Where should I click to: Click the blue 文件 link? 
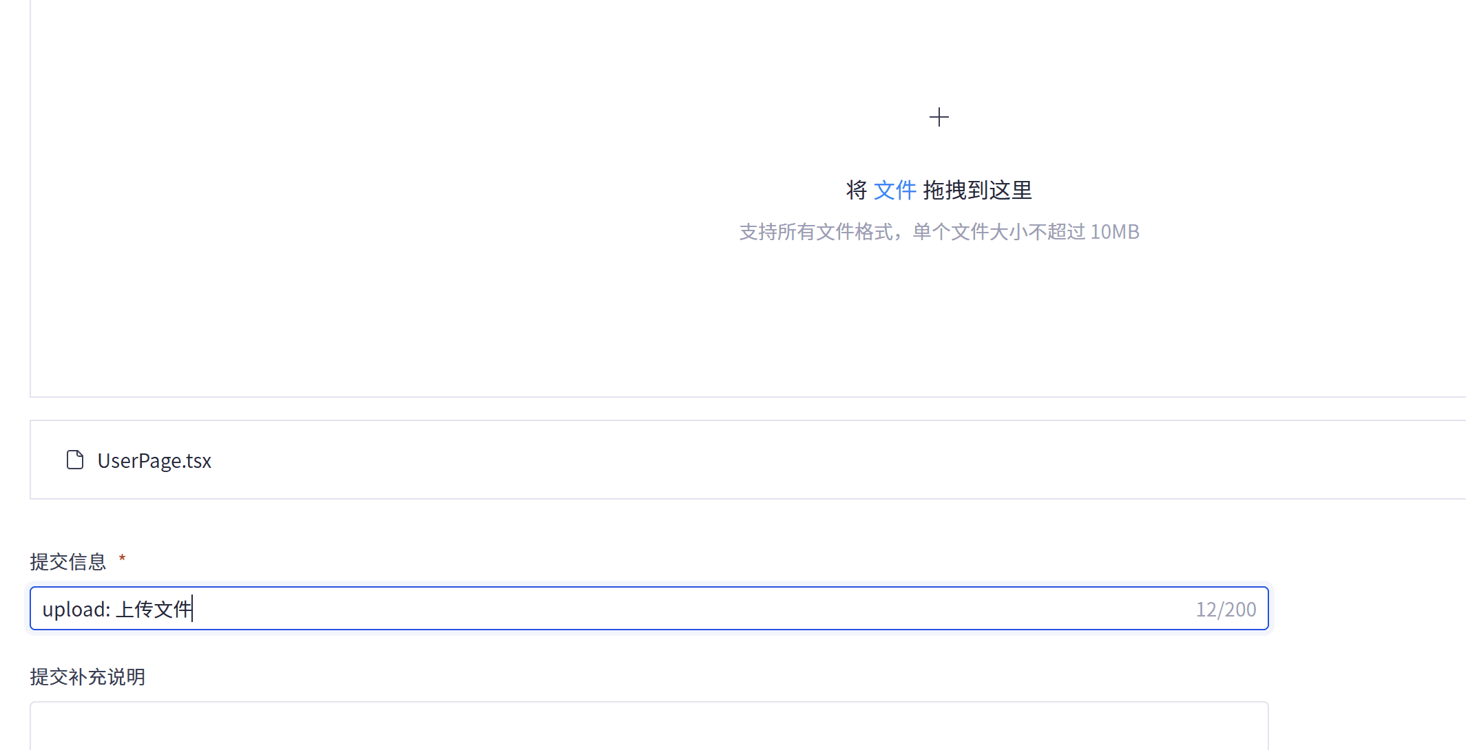click(x=894, y=190)
